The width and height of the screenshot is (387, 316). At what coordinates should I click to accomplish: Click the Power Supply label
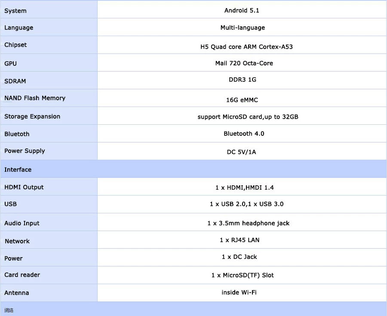point(25,151)
